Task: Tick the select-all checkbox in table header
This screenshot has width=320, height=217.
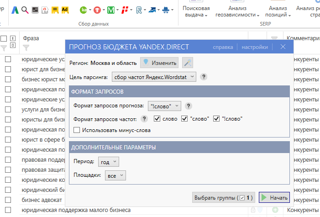Action: [x=4, y=38]
